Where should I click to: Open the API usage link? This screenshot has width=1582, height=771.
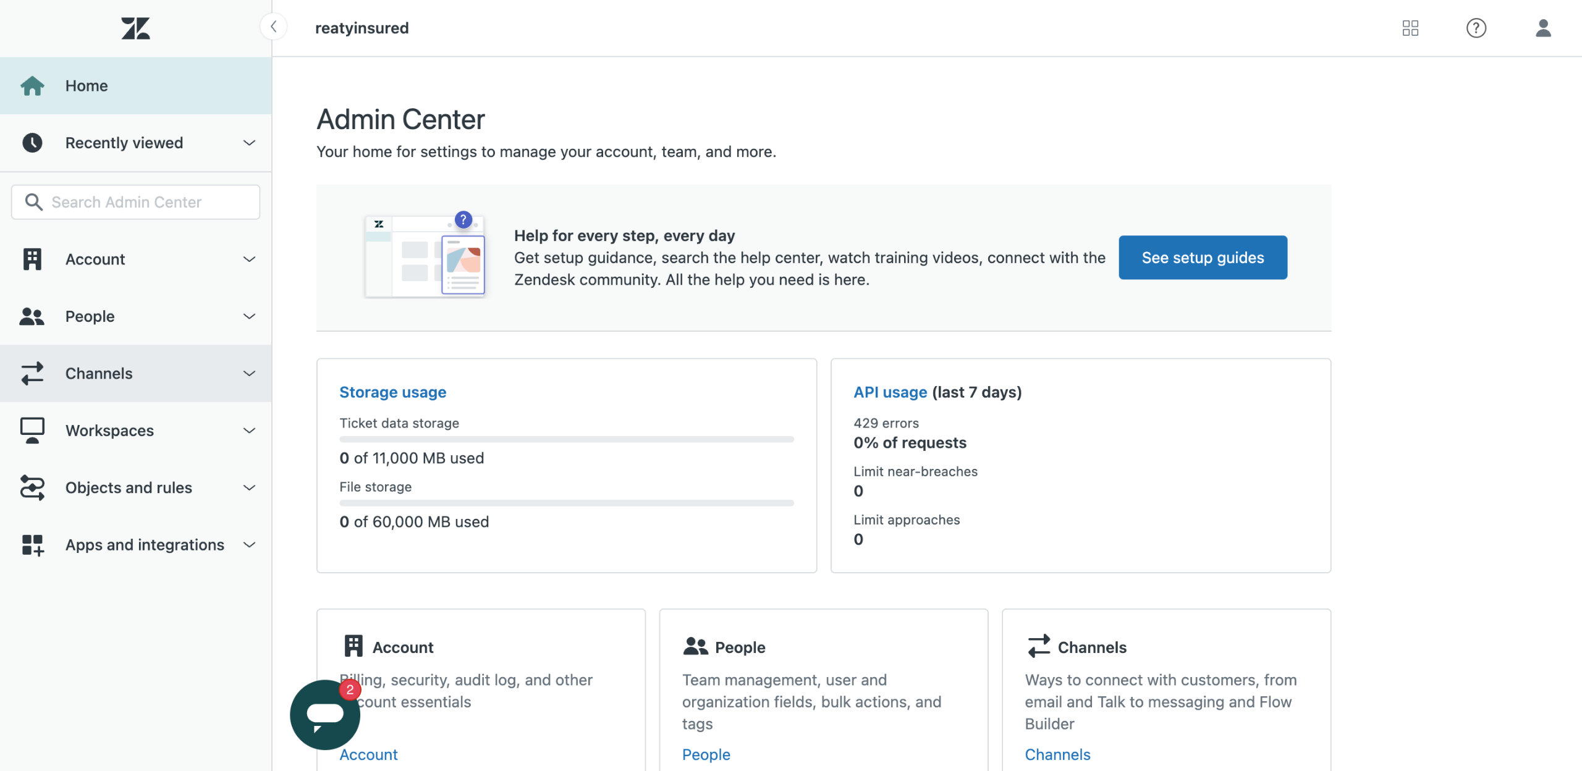[890, 392]
